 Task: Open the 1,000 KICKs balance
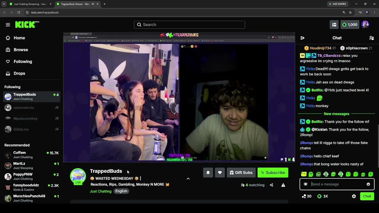tap(350, 25)
